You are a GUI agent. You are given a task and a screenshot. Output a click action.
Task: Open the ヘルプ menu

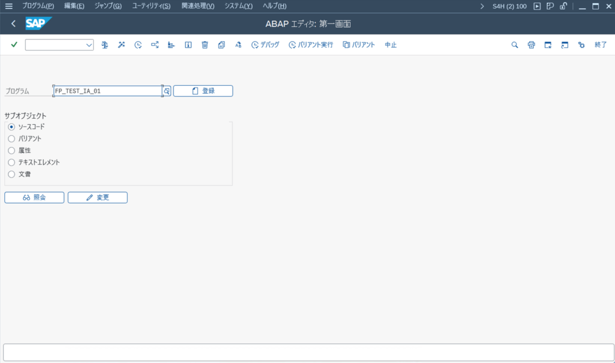[x=273, y=5]
